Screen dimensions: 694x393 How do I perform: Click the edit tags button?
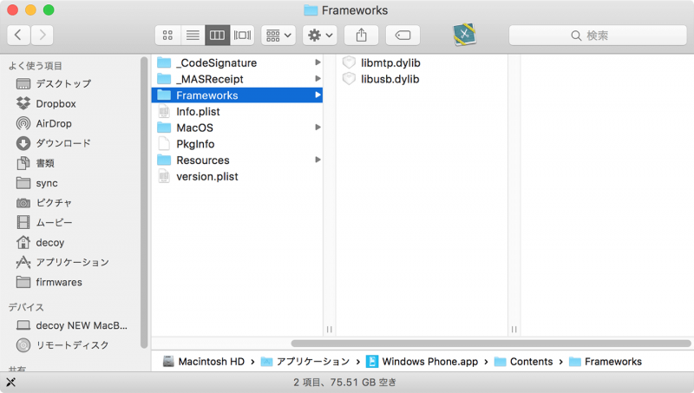point(403,35)
